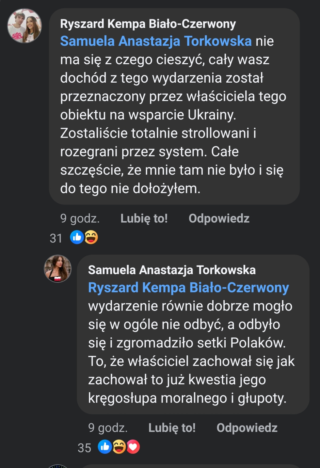
Task: Click the laughing emoji reaction beside count 31
Action: point(91,237)
